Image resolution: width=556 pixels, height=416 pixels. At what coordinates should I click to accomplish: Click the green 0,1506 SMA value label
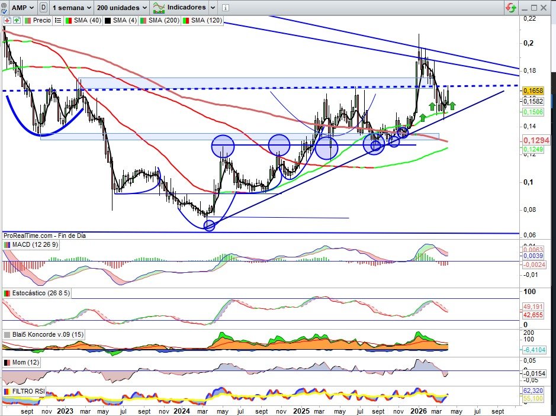(x=533, y=112)
